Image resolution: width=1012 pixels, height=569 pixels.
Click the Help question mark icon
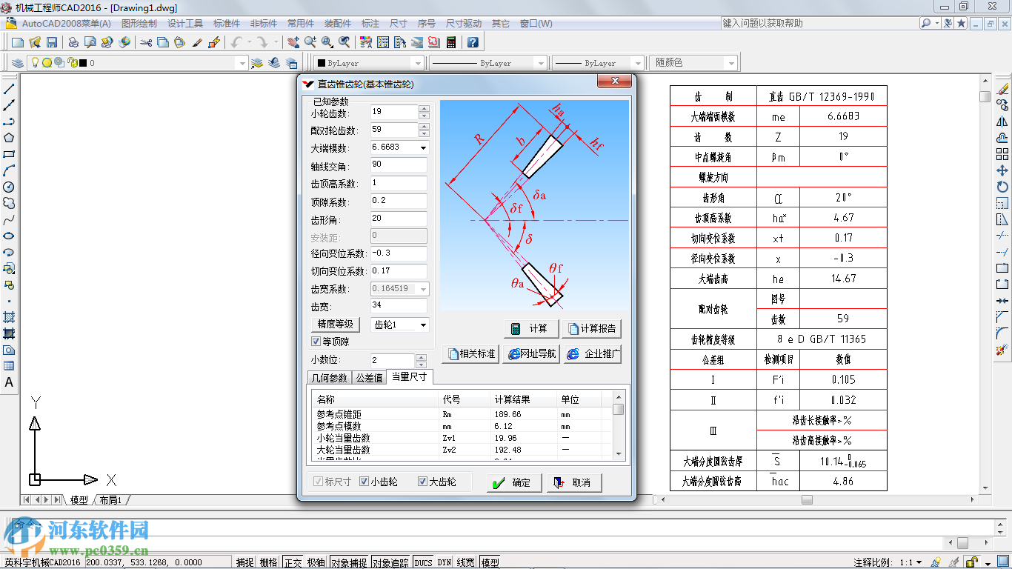coord(473,42)
